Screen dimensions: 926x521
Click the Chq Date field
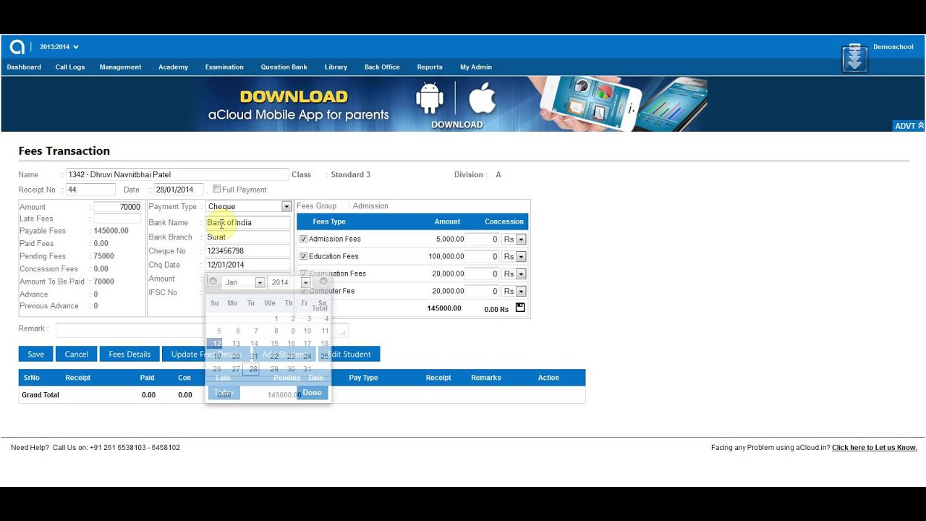(x=248, y=265)
